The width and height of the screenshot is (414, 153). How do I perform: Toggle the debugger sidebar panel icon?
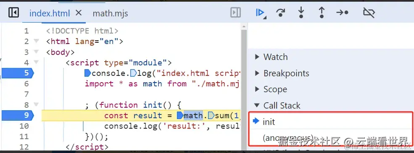tap(235, 13)
